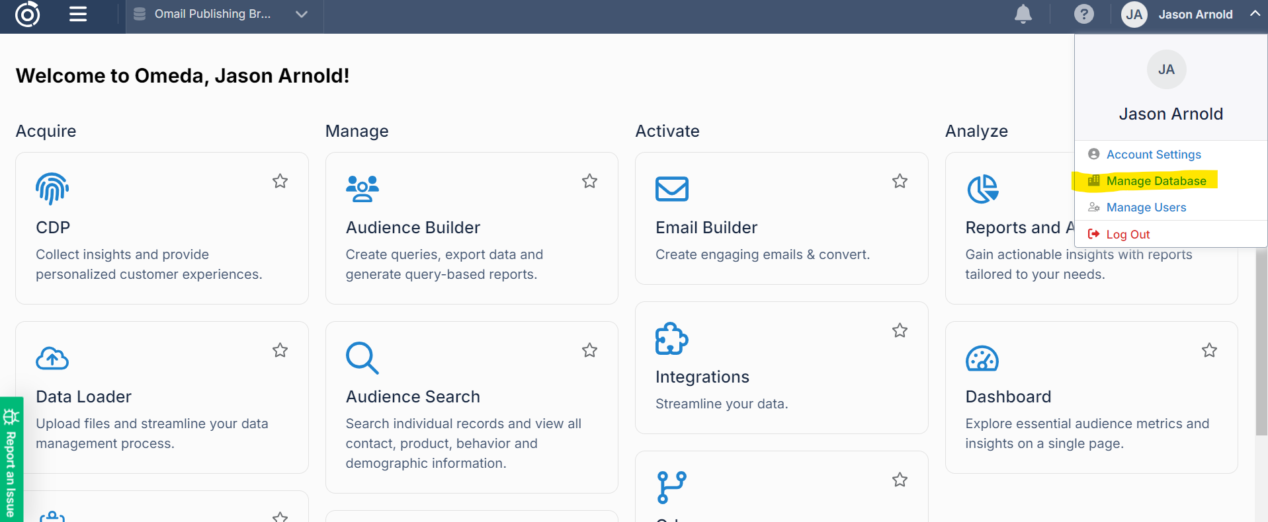This screenshot has height=522, width=1268.
Task: Collapse the Jason Arnold user menu
Action: 1254,14
